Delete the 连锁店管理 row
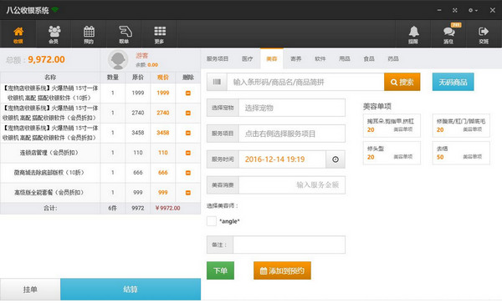The image size is (502, 303). (x=188, y=153)
